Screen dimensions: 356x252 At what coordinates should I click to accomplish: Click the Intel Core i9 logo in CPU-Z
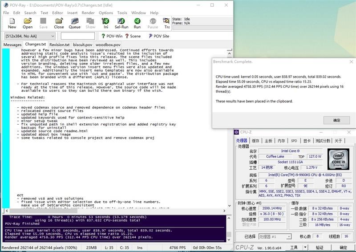tap(338, 159)
